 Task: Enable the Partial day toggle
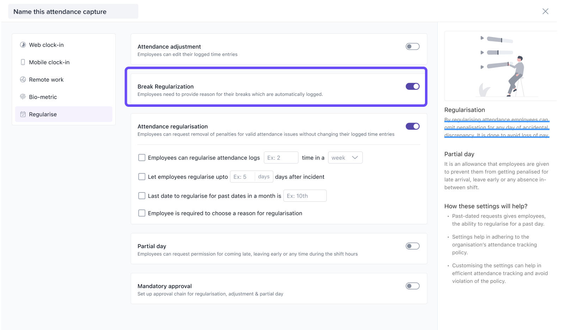(412, 246)
